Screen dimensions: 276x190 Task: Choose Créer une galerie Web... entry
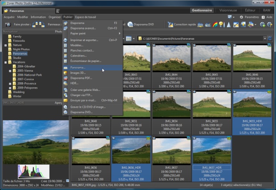[x=93, y=90]
